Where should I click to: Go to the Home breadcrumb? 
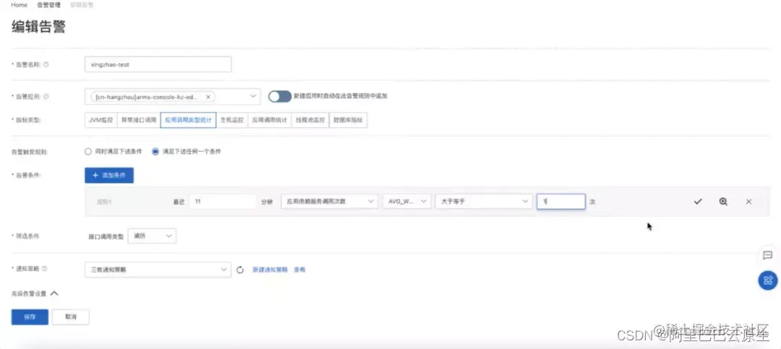pos(19,5)
